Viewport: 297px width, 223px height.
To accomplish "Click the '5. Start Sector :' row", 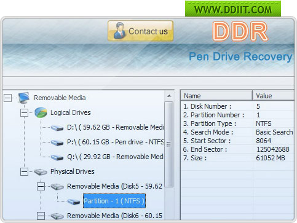I will tap(238, 141).
